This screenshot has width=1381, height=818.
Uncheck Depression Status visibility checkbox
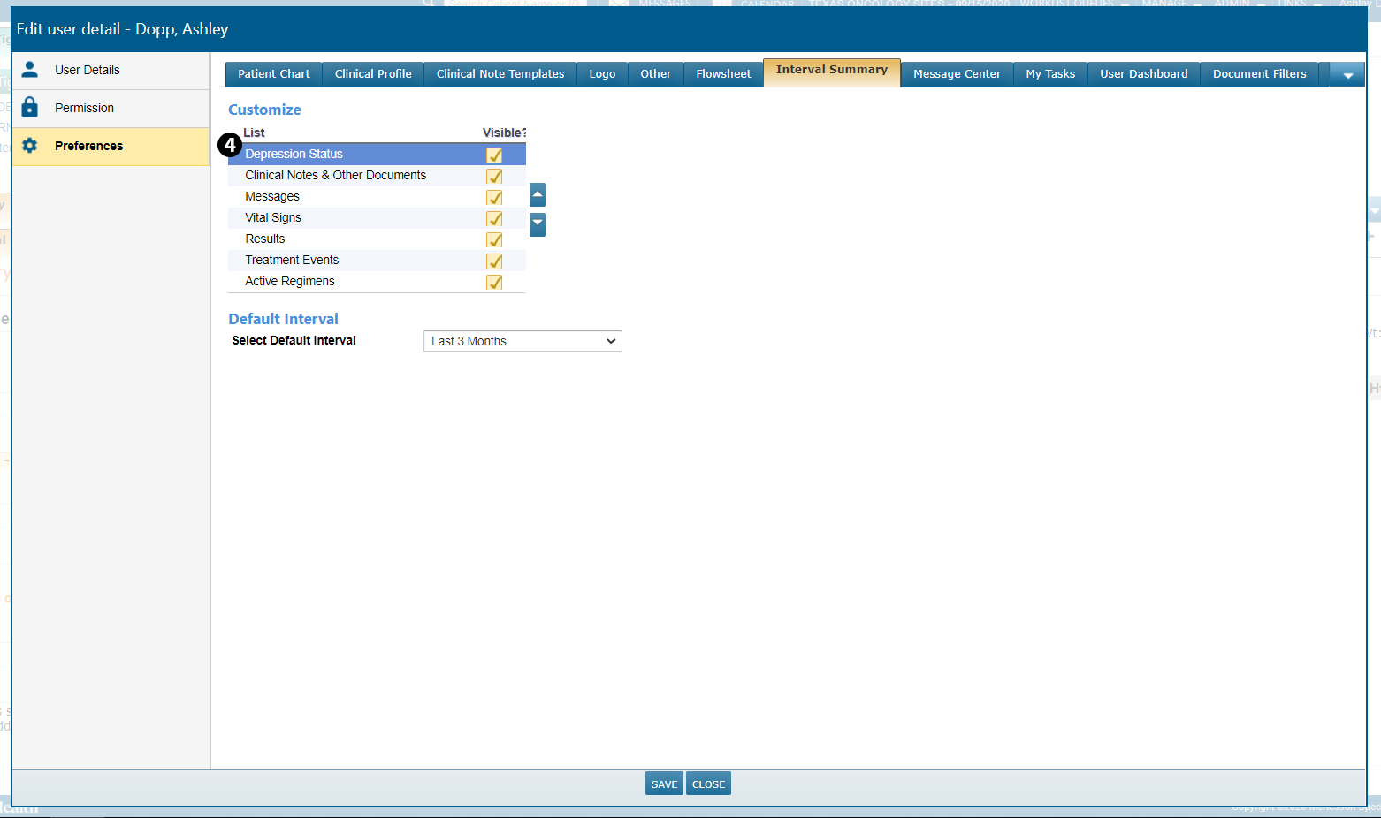(494, 155)
